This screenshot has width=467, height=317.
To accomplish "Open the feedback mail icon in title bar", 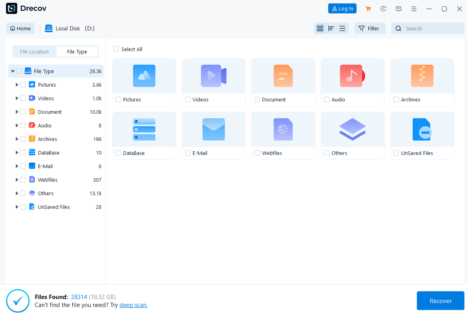I will coord(398,9).
